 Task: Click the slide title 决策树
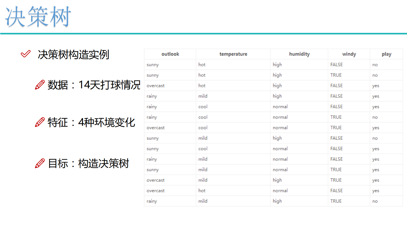[38, 17]
